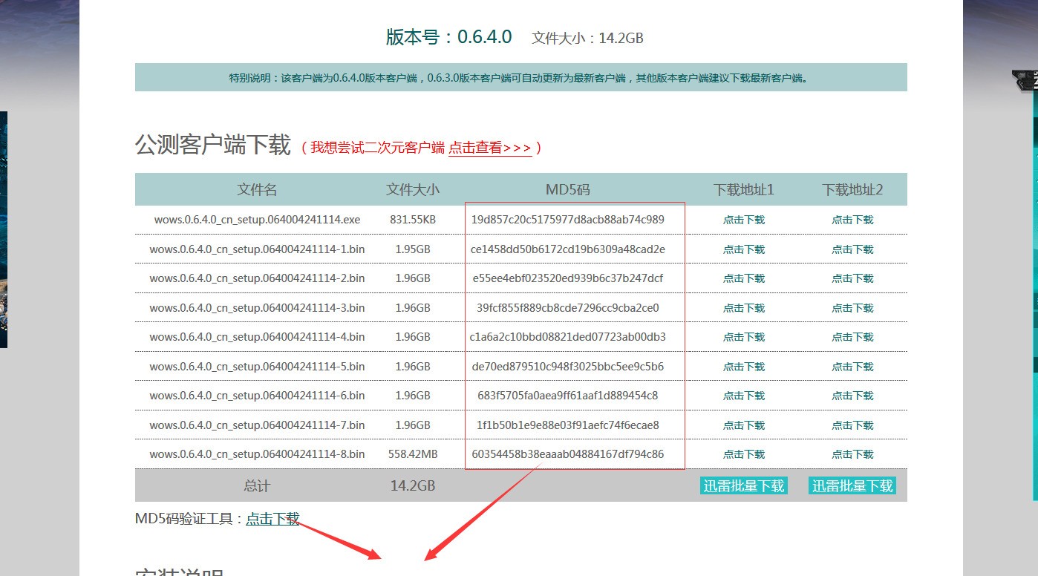Download the MD5 verification tool via 点击下载
Viewport: 1038px width, 576px height.
click(272, 519)
